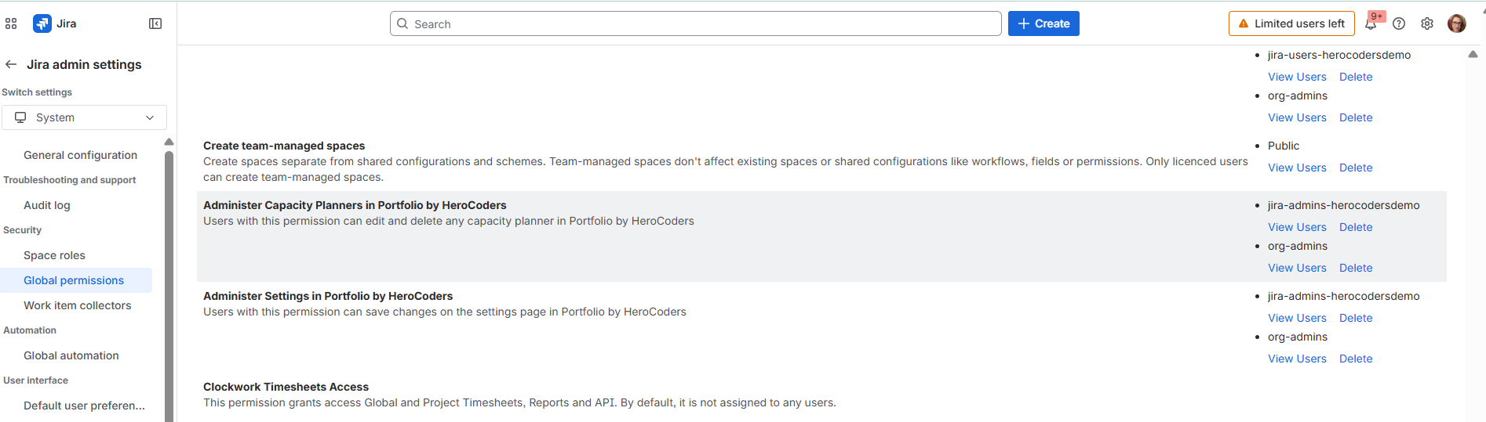Click the Limited users left button

coord(1291,23)
